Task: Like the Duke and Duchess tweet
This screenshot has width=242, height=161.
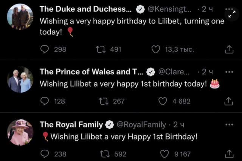Action: click(155, 49)
